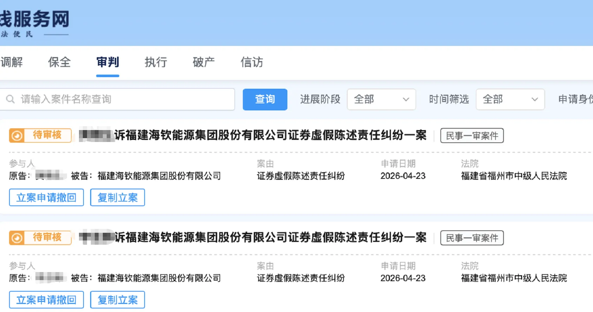
Task: Click 立案申请撤回 for the second case
Action: tap(46, 300)
